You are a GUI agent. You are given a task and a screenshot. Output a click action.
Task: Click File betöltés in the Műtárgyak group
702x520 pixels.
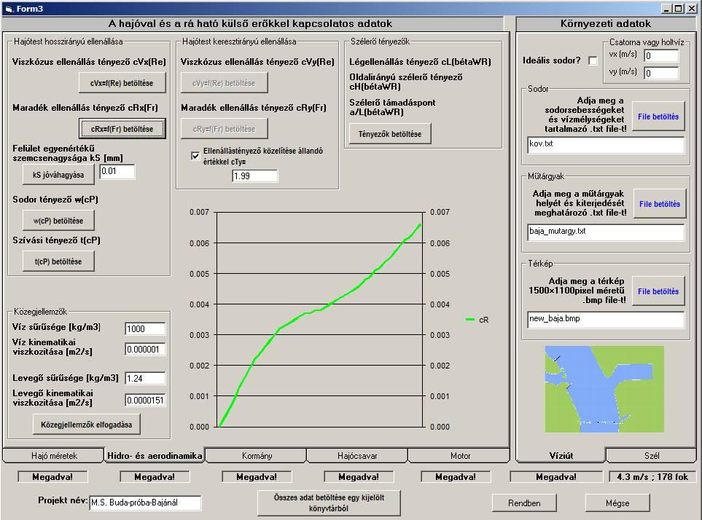(x=660, y=203)
